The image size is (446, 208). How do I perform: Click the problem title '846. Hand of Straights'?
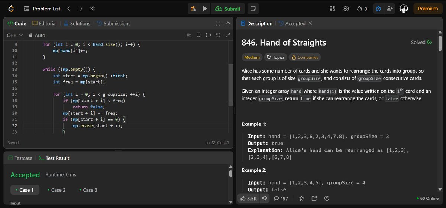pos(284,43)
